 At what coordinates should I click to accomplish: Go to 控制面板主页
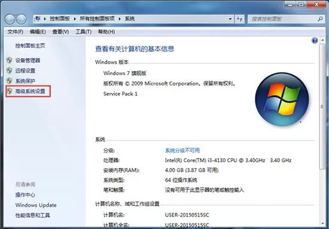point(31,45)
